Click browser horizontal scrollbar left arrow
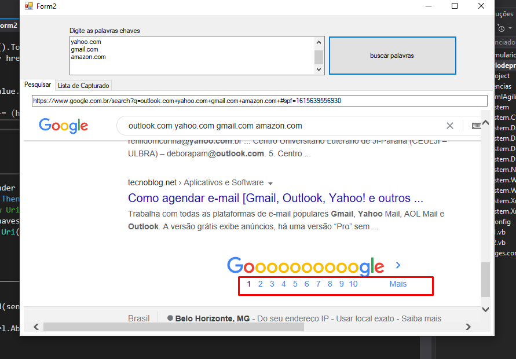Image resolution: width=516 pixels, height=359 pixels. [36, 327]
